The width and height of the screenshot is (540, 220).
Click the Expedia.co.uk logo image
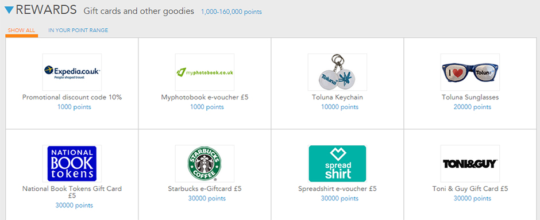pyautogui.click(x=72, y=72)
